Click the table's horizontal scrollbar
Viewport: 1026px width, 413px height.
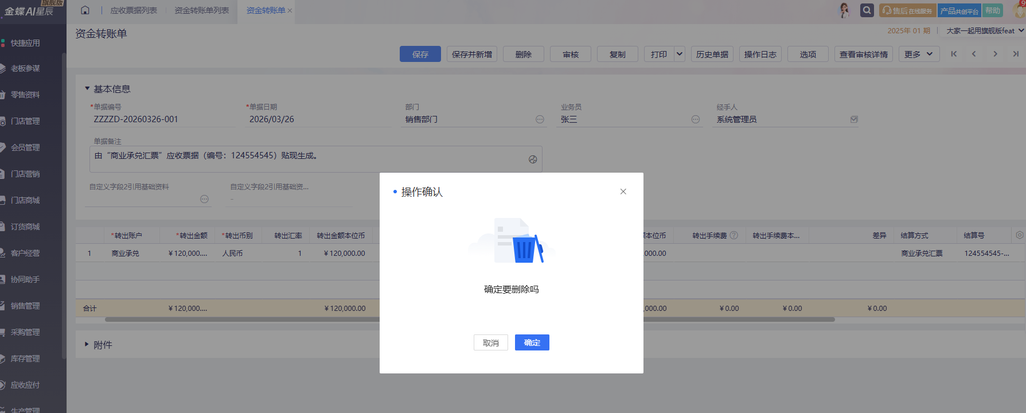470,320
